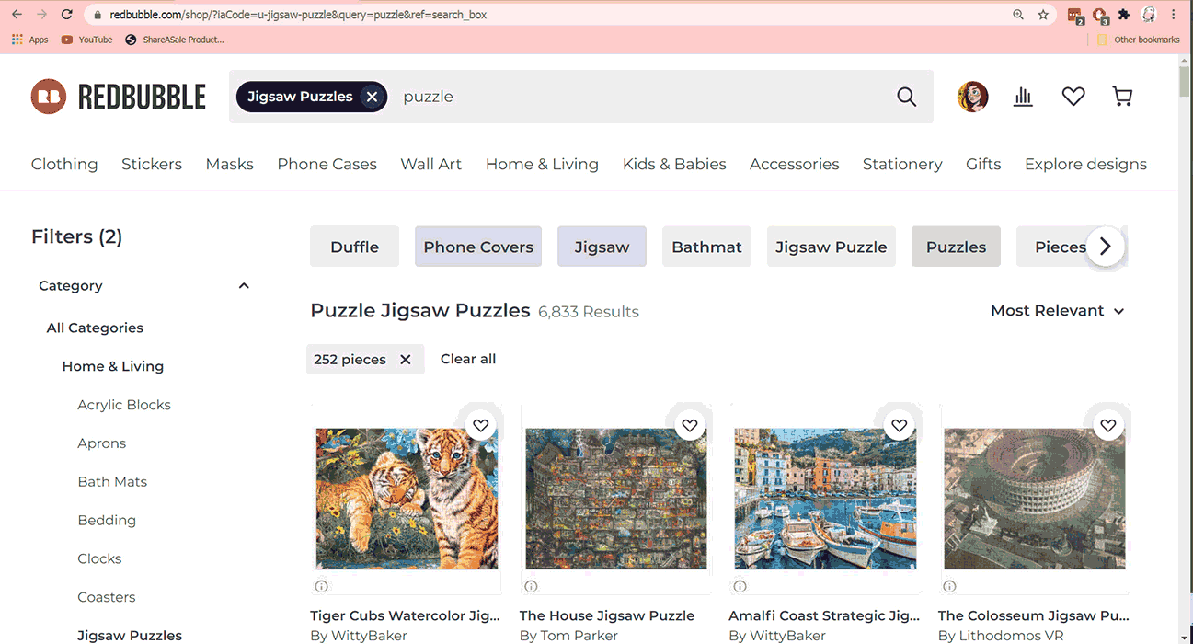Open the YouTube bookmark
This screenshot has height=644, width=1193.
[86, 40]
